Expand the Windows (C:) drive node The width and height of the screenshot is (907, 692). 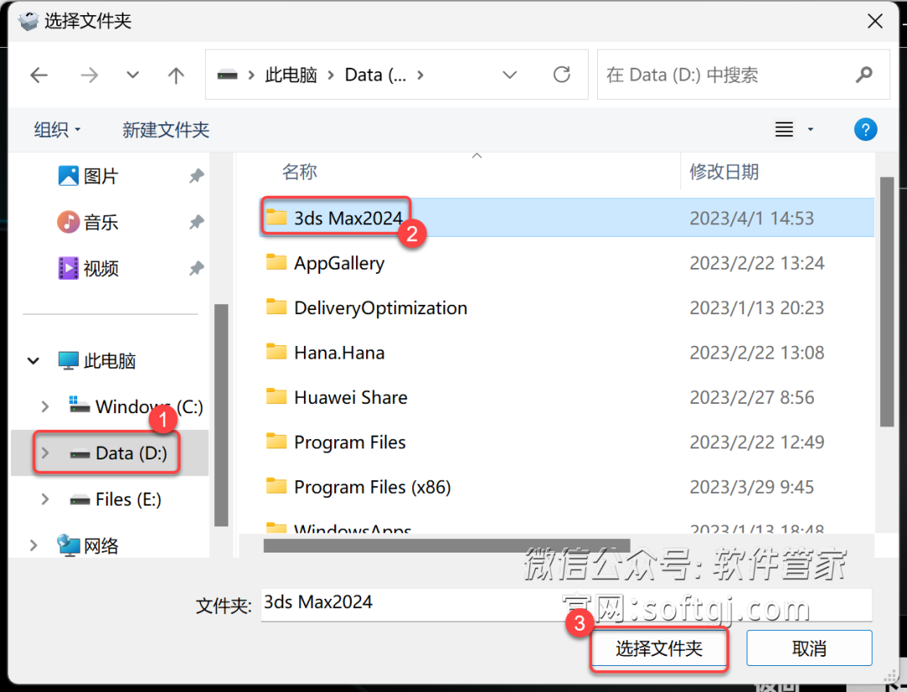[45, 406]
